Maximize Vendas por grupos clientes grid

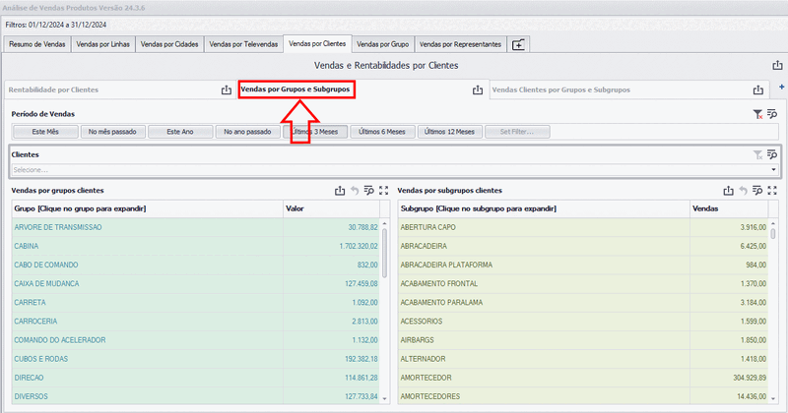[x=384, y=191]
